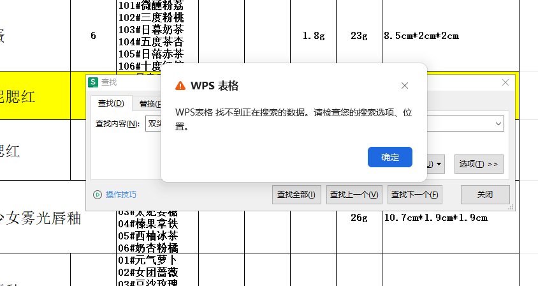Click the 操作技巧 play circle icon
Screen dimensions: 538x286
point(98,195)
